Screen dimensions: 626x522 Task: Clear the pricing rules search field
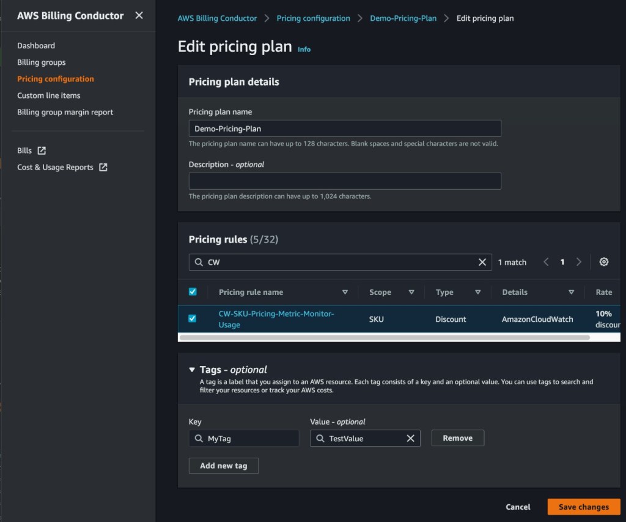(x=482, y=262)
